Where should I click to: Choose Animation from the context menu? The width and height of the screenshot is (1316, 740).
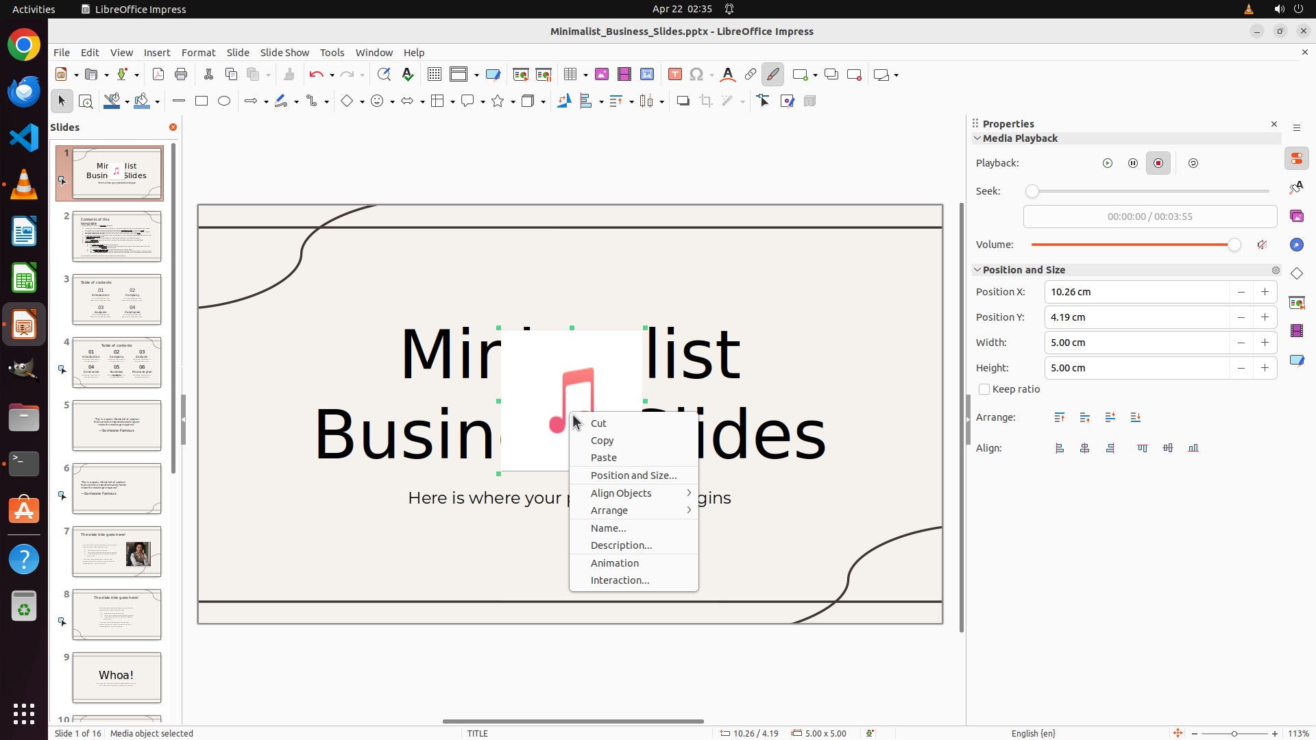pos(615,563)
